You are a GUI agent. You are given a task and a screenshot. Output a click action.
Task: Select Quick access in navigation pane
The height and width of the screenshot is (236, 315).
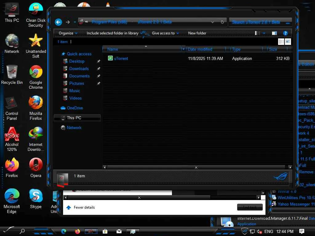(x=76, y=54)
